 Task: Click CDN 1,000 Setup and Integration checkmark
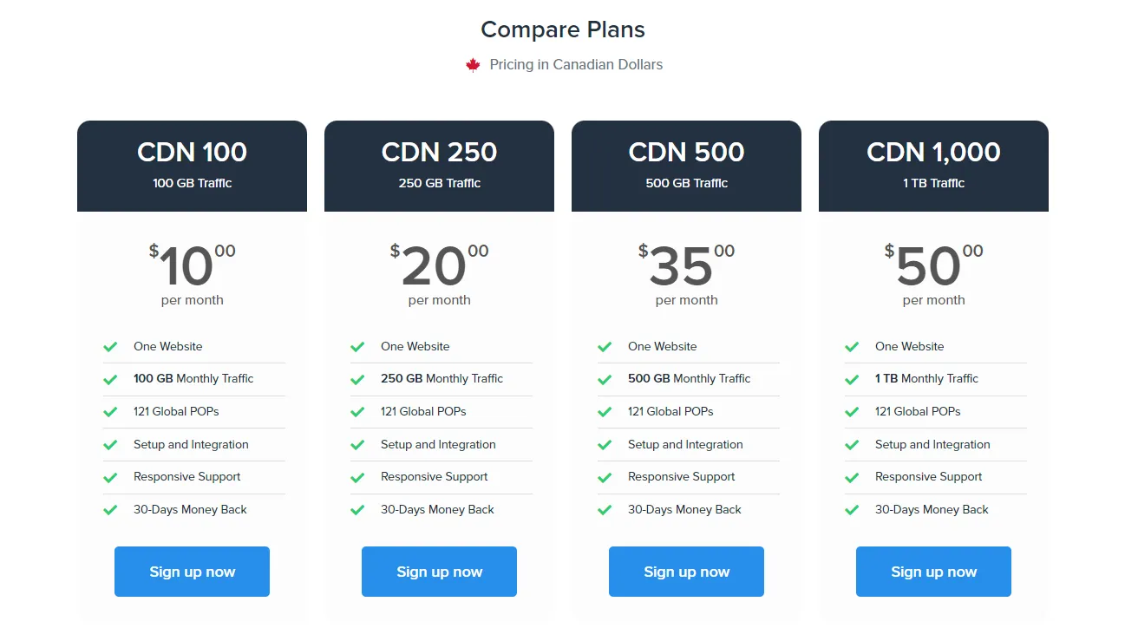pyautogui.click(x=852, y=445)
